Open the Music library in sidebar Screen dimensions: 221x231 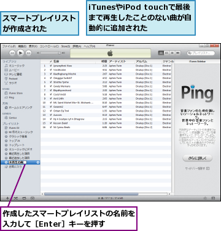(x=15, y=66)
